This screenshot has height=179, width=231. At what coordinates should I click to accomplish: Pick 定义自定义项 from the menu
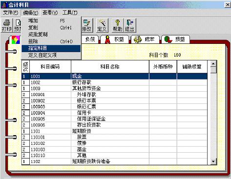[x=51, y=55]
